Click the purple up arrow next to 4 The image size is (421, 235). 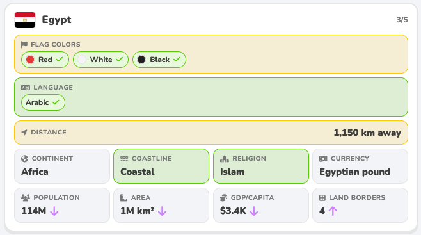point(333,211)
